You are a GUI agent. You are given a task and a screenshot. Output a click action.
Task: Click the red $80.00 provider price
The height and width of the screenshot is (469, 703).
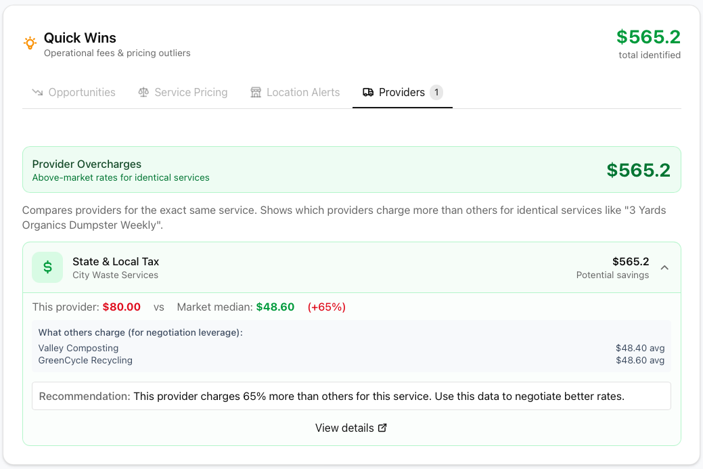click(x=122, y=307)
